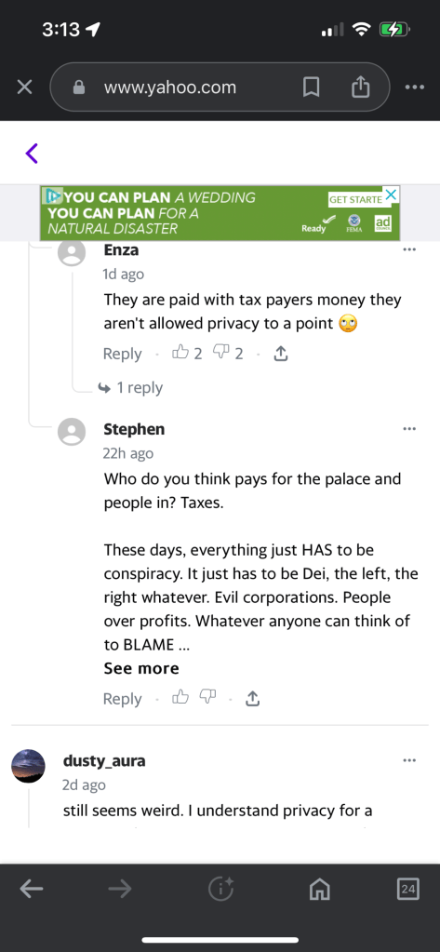Dislike Stephen's comment with thumbs down
This screenshot has height=952, width=440.
click(207, 698)
